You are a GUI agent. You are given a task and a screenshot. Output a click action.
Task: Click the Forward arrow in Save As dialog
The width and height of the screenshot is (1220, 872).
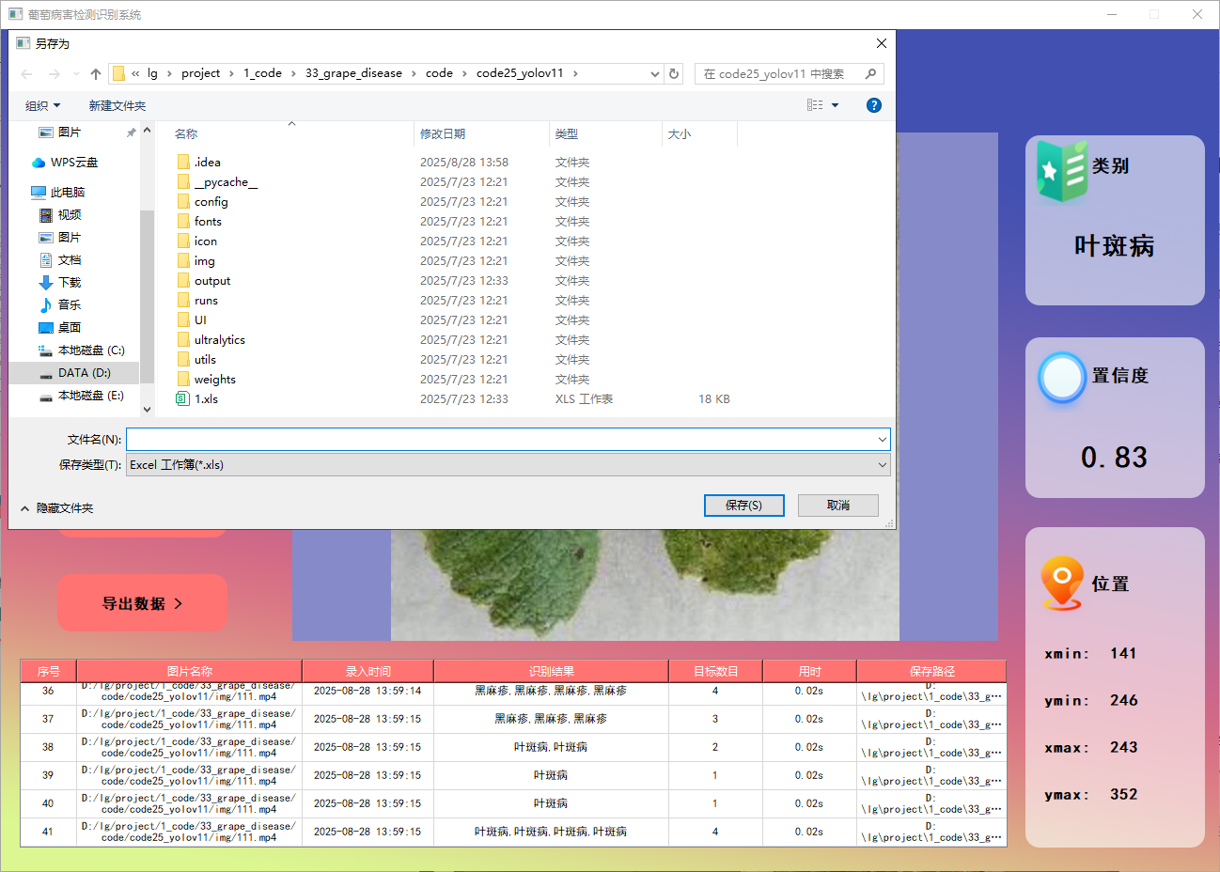tap(54, 73)
